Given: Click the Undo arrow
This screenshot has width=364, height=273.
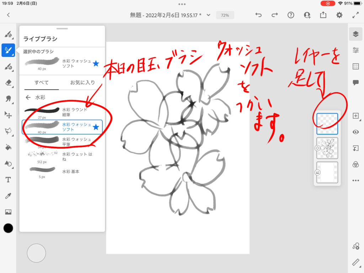Looking at the screenshot, I should click(x=258, y=15).
